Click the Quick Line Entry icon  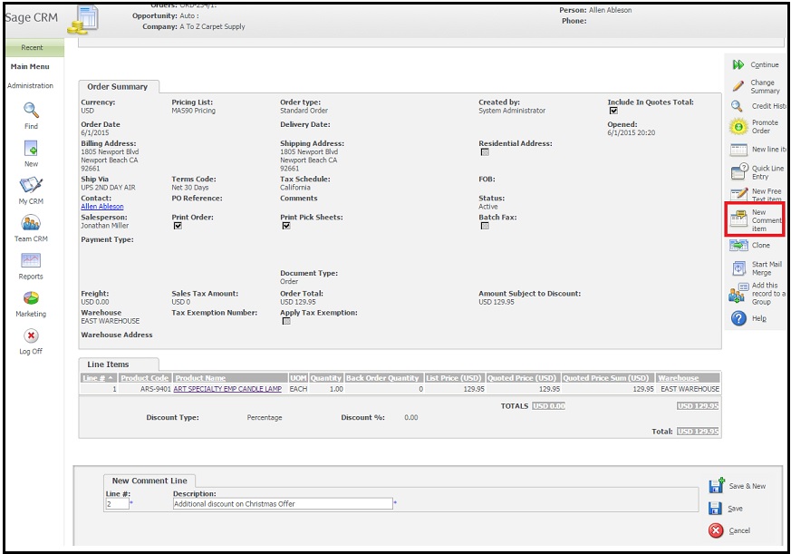(x=739, y=171)
